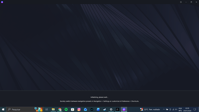Open the weather widget showing 22°C

click(150, 109)
